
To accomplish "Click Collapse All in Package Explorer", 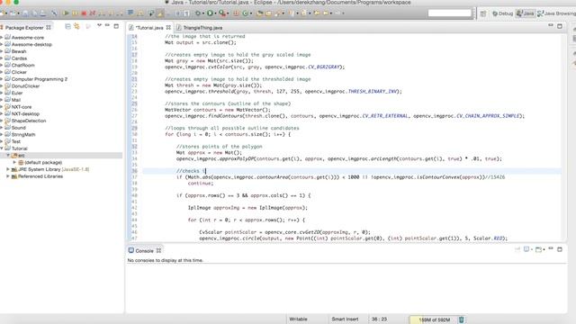I will pos(67,26).
